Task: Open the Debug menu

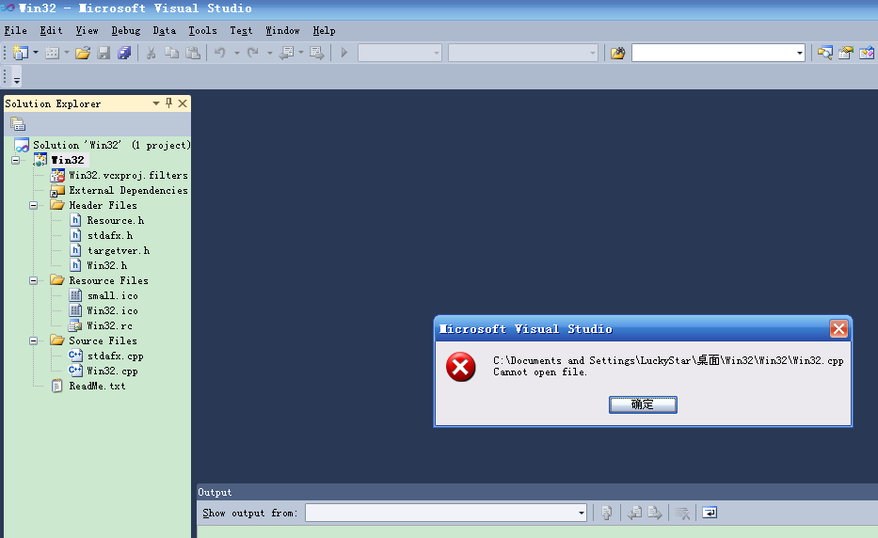Action: 125,31
